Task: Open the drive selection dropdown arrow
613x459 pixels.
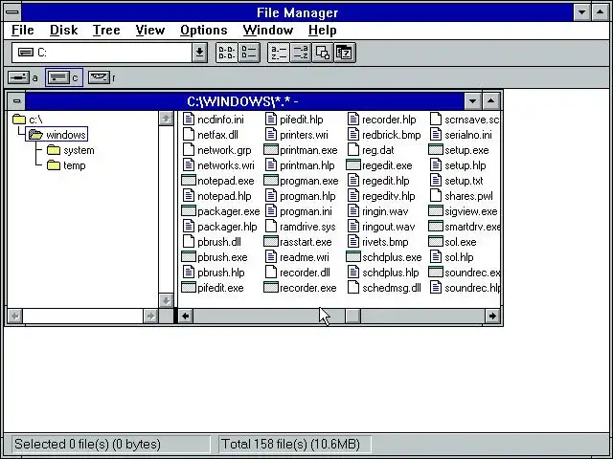Action: pyautogui.click(x=199, y=53)
